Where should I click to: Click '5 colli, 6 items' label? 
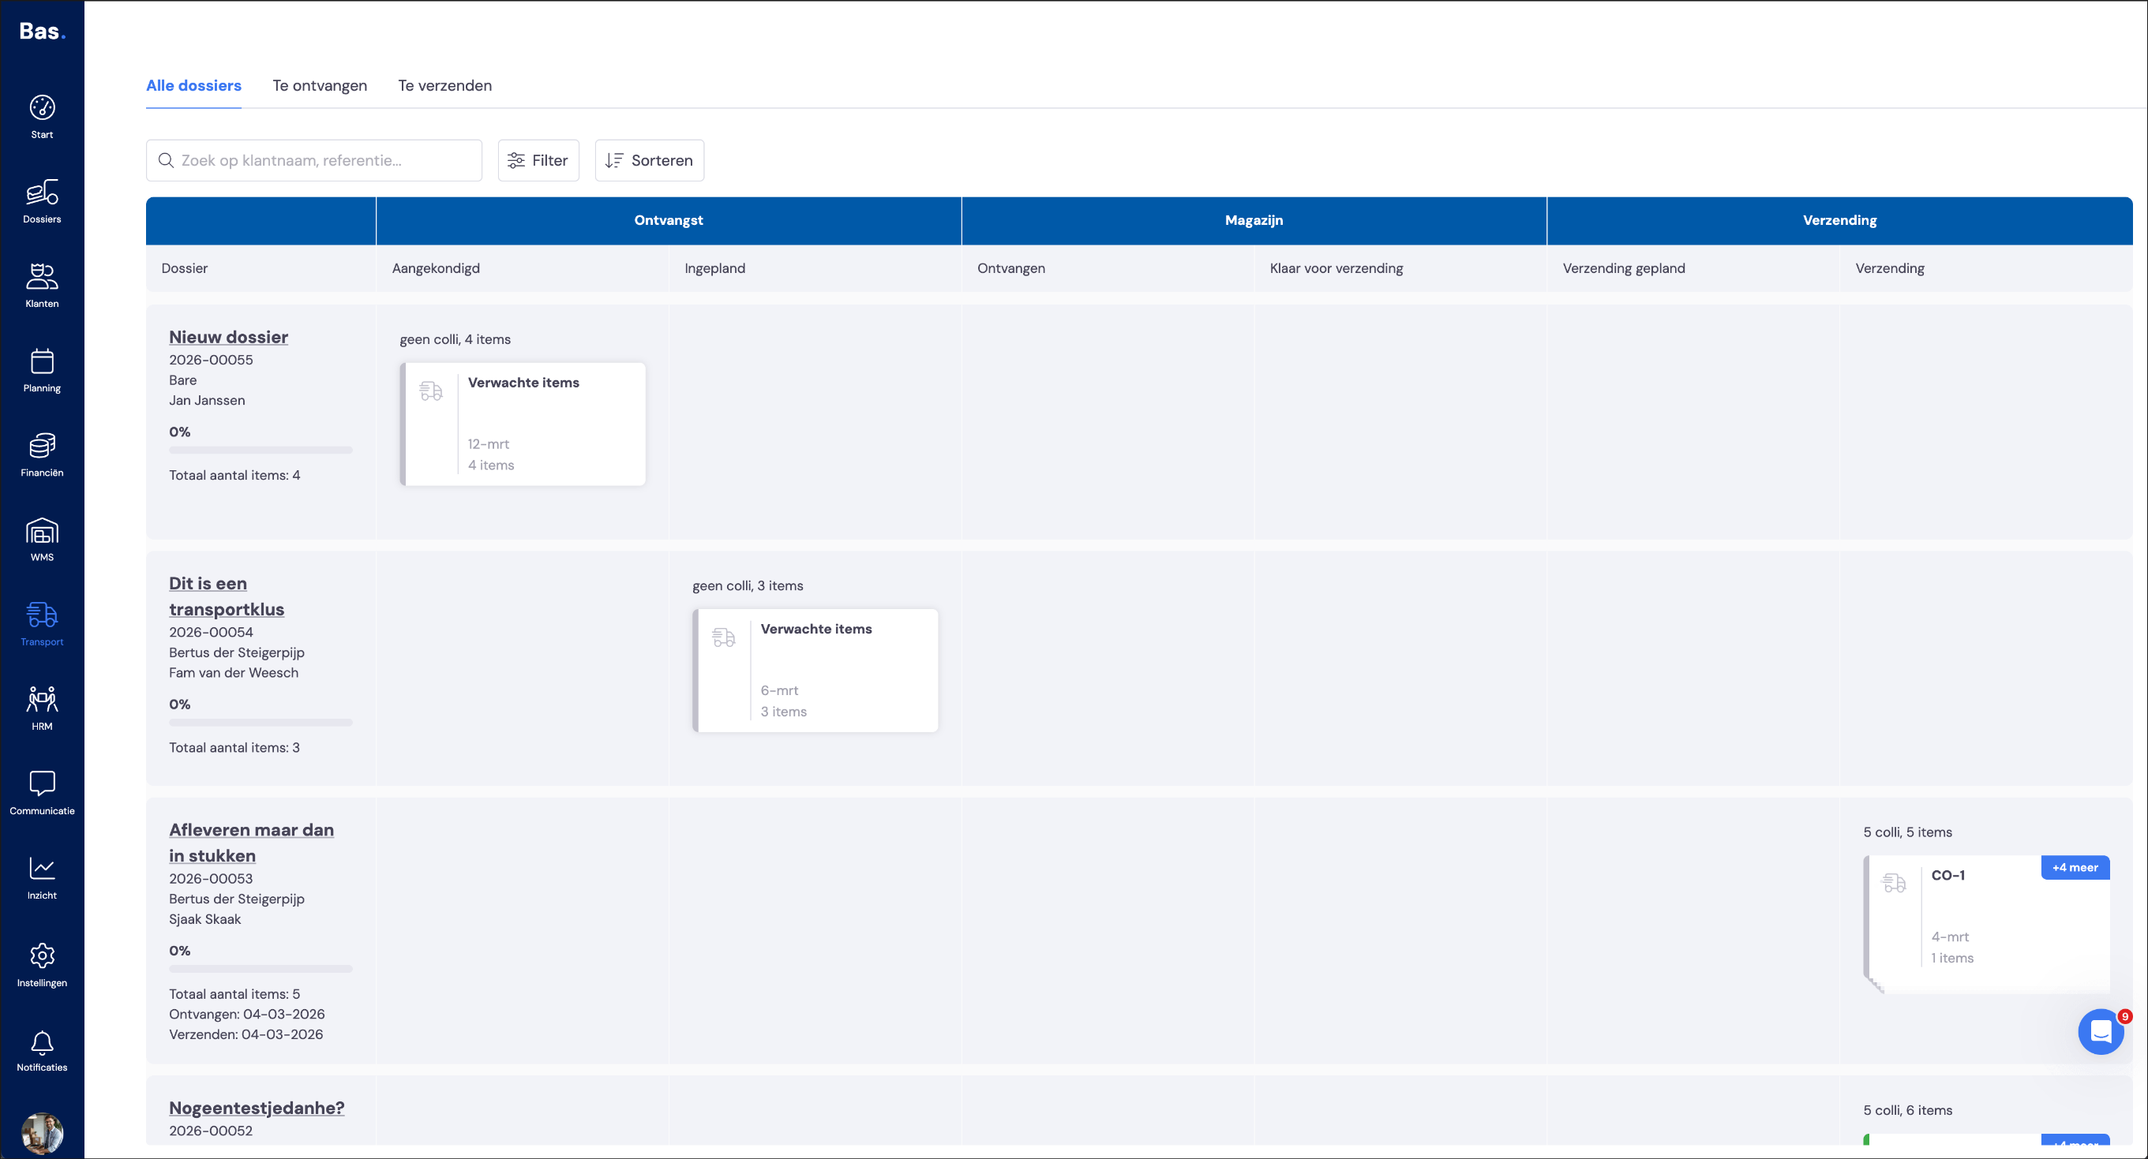tap(1908, 1110)
